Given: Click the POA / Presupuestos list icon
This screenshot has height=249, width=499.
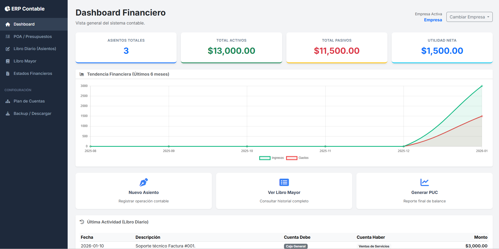Looking at the screenshot, I should point(8,37).
